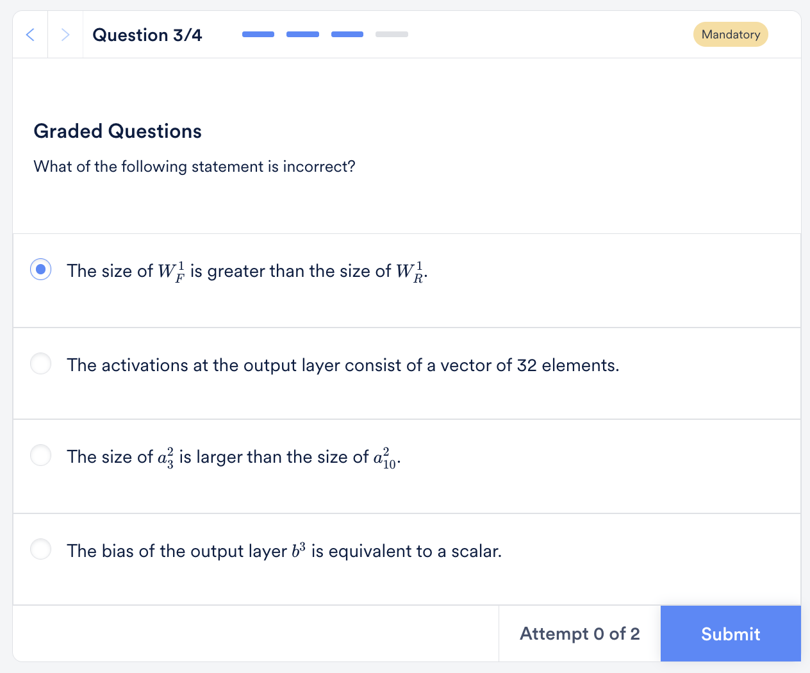Select the answer about 32 element activations
810x673 pixels.
coord(40,363)
